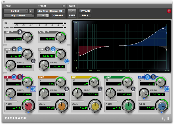Adjust the OUTPUT gain knob
Viewport: 174px width, 125px height.
pos(61,37)
